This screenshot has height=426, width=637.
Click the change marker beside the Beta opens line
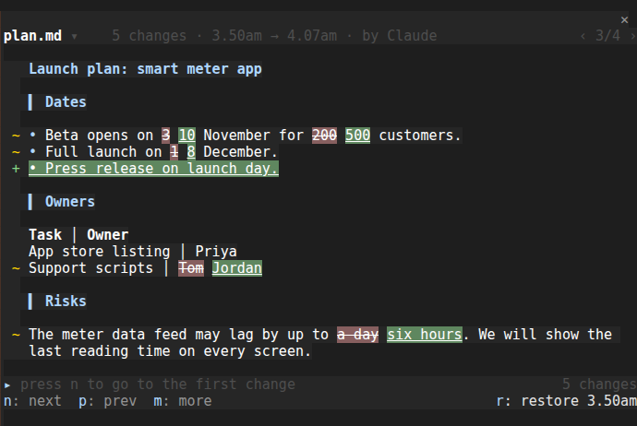16,136
